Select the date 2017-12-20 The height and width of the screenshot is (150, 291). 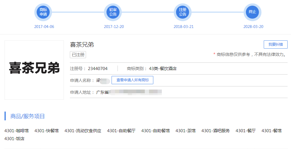point(114,27)
